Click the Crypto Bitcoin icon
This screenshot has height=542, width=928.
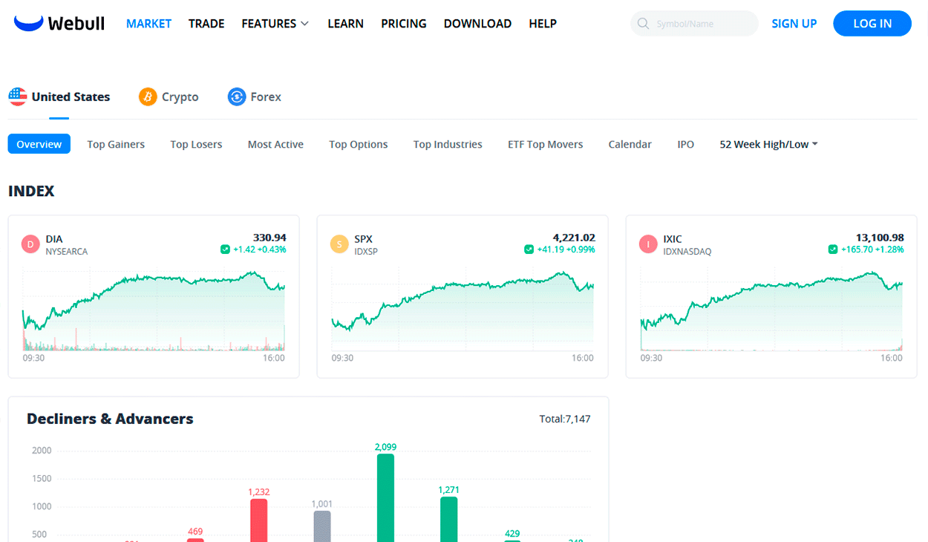[x=146, y=97]
